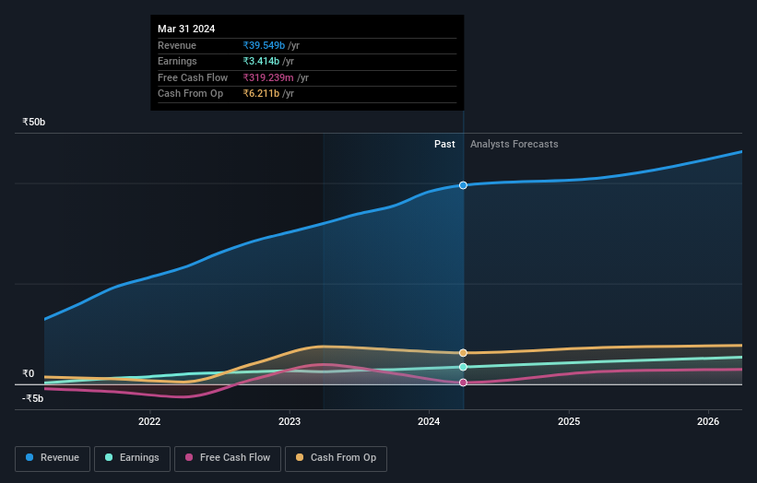Toggle the Free Cash Flow legend button
Viewport: 757px width, 483px height.
228,458
